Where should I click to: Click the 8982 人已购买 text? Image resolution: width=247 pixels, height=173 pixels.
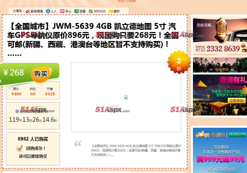(x=33, y=139)
